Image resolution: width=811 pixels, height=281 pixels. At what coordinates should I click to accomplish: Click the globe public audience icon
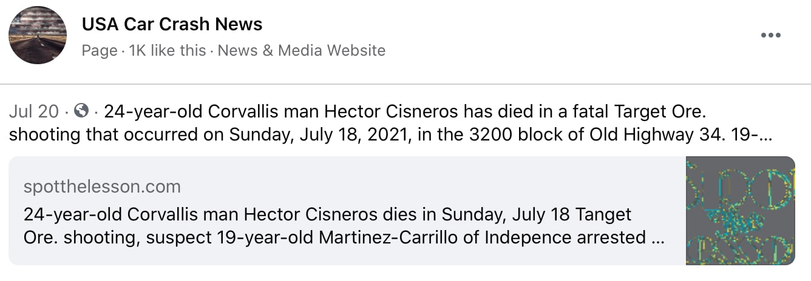pos(81,111)
